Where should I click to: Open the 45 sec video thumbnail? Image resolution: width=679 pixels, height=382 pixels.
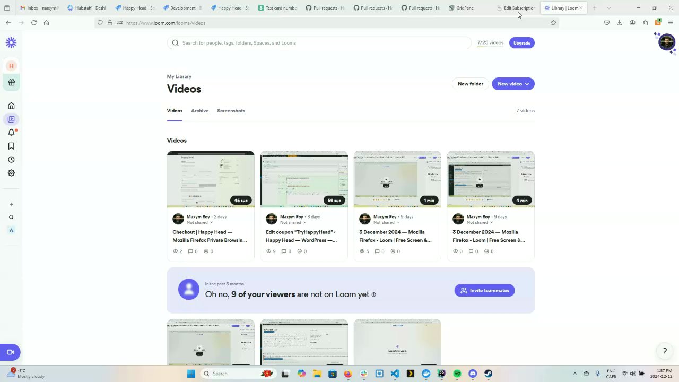tap(211, 179)
